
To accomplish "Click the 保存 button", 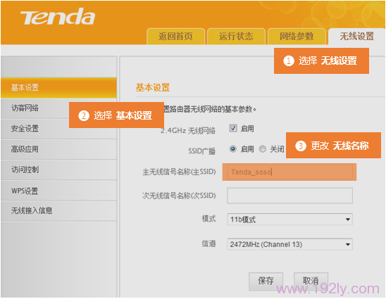I will click(266, 281).
